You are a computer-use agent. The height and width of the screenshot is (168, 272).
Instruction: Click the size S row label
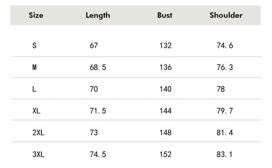[34, 46]
